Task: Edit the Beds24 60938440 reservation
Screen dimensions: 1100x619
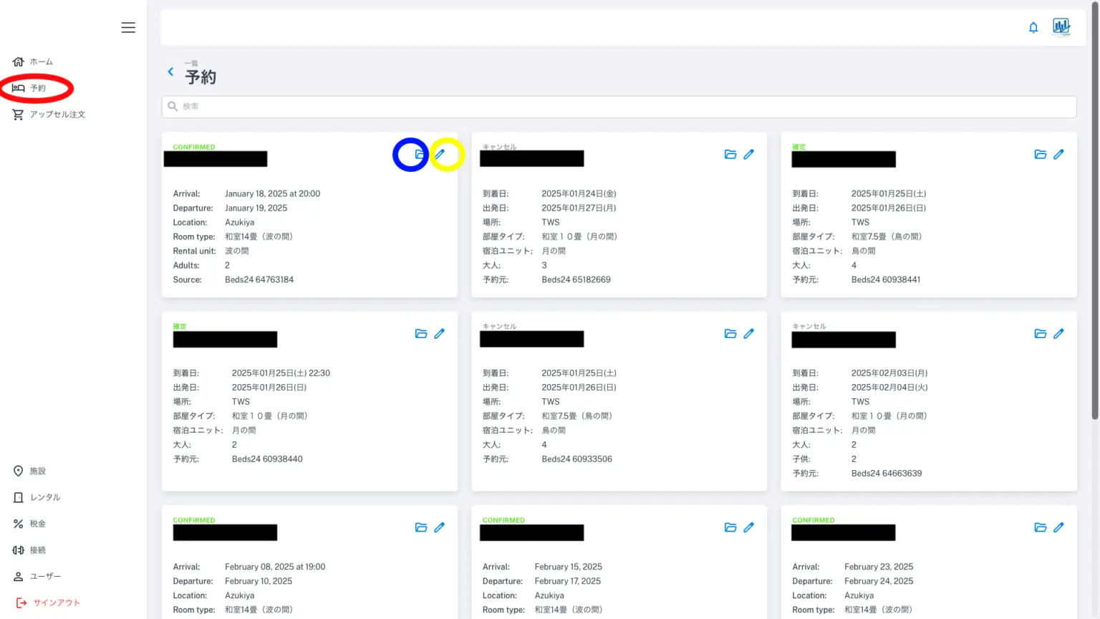Action: click(440, 333)
